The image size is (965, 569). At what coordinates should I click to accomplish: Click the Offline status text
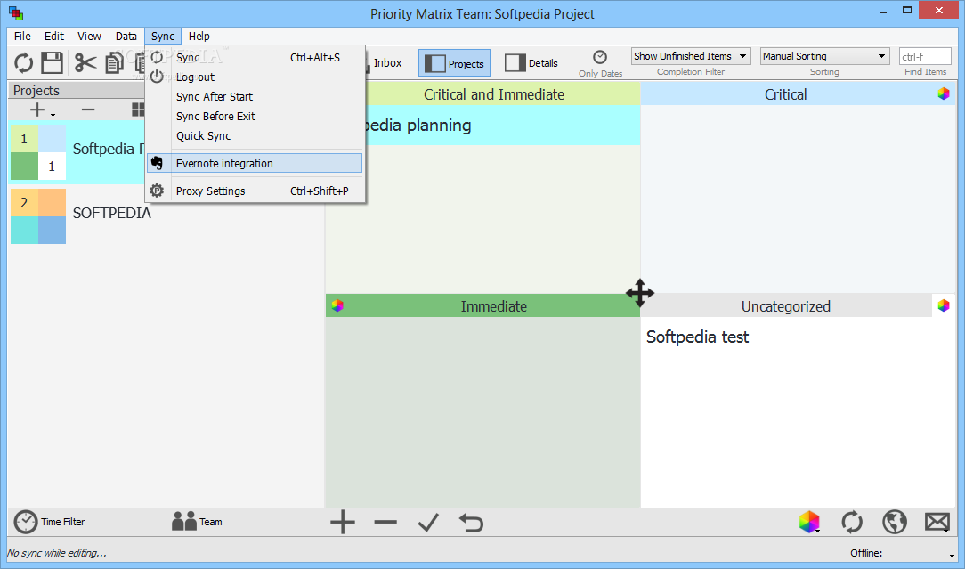click(866, 553)
